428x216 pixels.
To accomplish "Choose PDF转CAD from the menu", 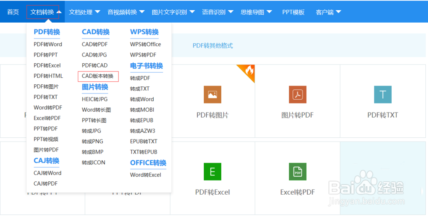I will [x=95, y=65].
